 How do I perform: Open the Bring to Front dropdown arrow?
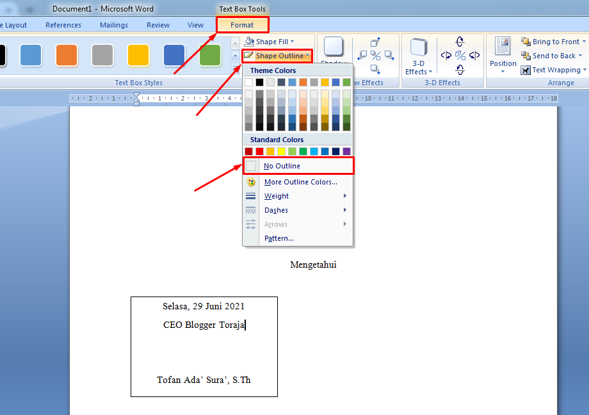583,41
